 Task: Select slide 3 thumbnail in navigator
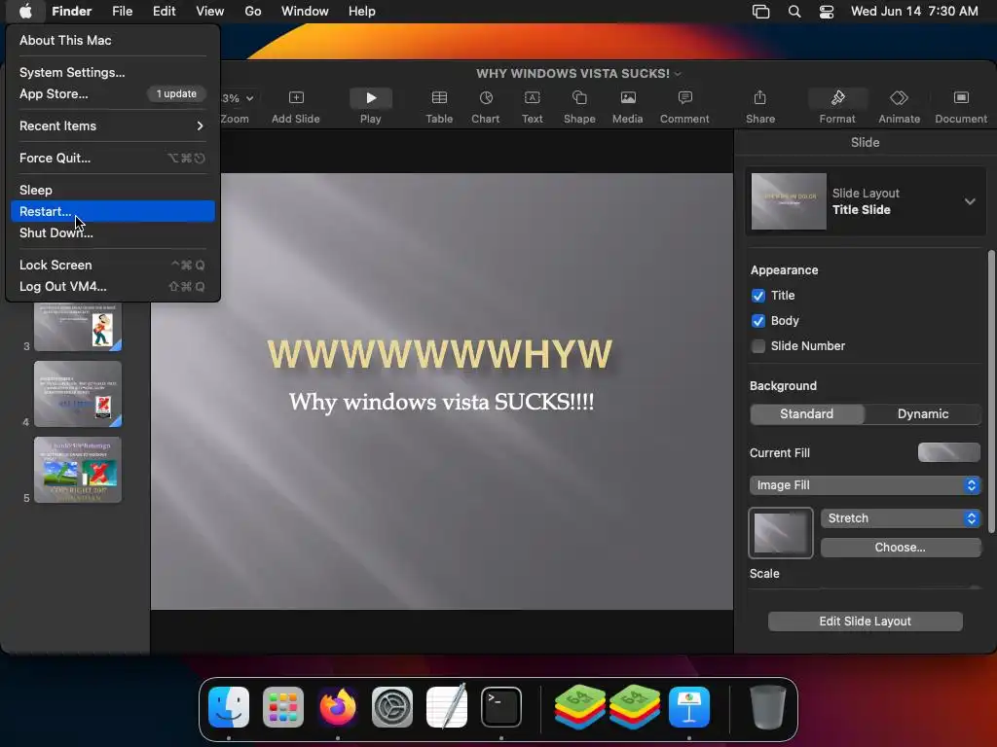pos(78,327)
